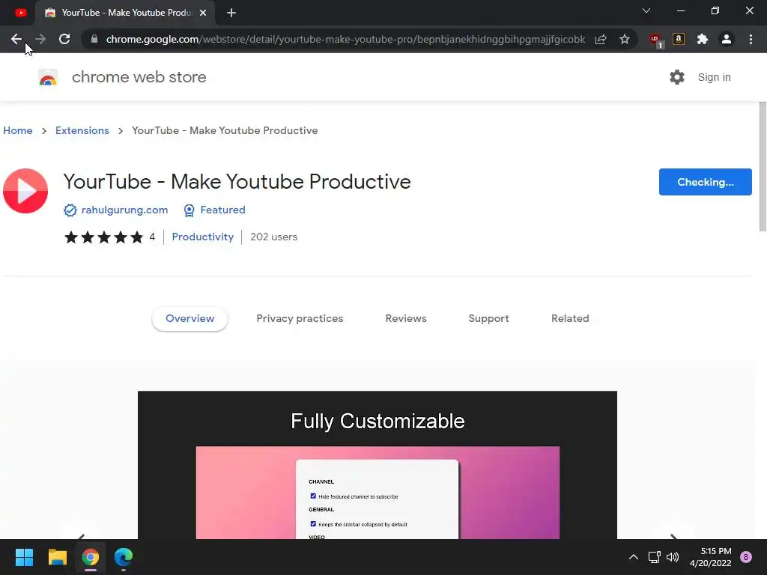Click the address bar URL
This screenshot has width=767, height=575.
345,39
